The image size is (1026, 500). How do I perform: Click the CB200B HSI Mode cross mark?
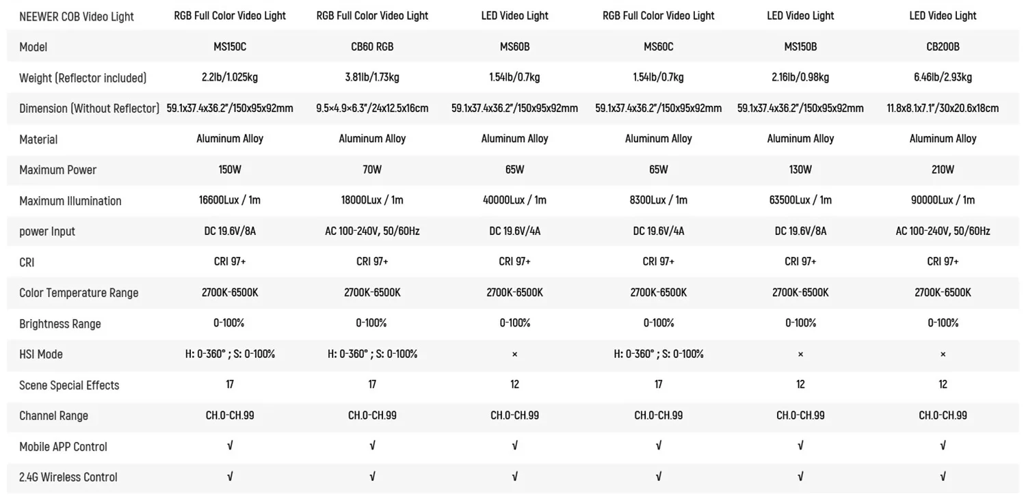click(x=943, y=354)
